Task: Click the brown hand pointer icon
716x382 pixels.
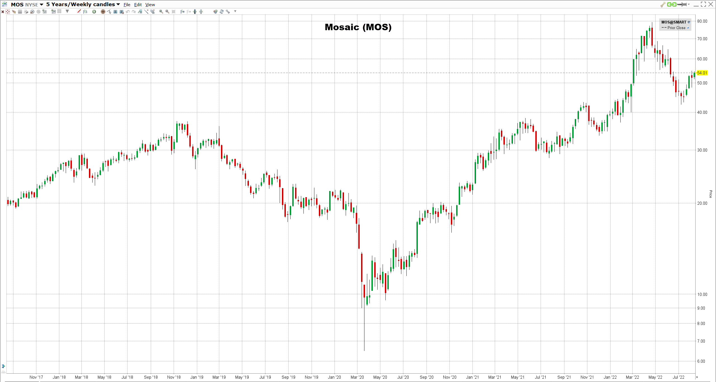Action: click(14, 11)
